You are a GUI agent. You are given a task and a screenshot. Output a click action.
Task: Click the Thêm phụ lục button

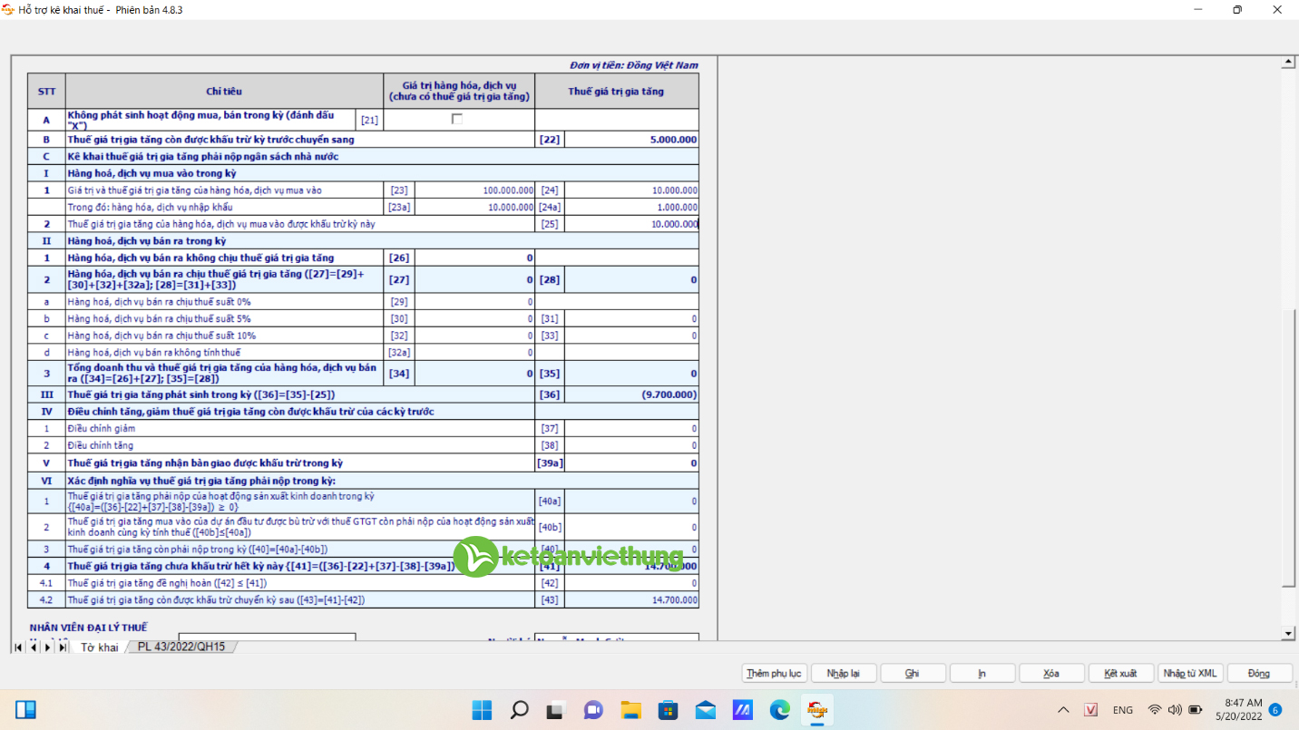pos(774,674)
